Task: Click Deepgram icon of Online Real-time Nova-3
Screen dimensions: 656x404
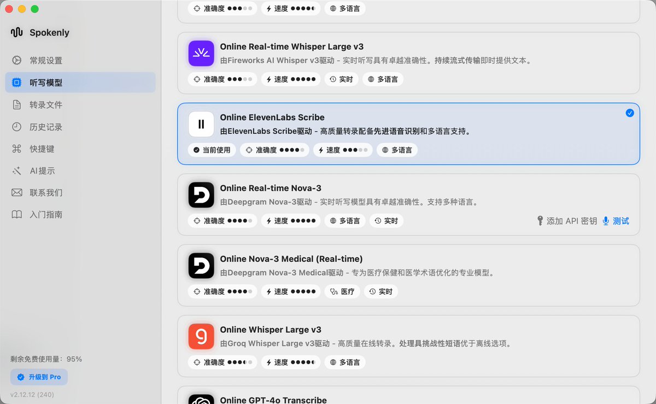Action: [201, 195]
